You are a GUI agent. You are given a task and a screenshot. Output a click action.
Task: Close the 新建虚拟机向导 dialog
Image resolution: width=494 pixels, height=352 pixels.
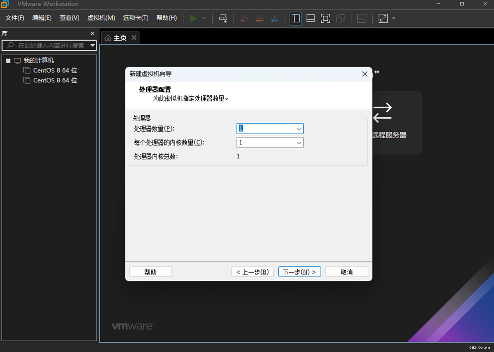coord(365,74)
